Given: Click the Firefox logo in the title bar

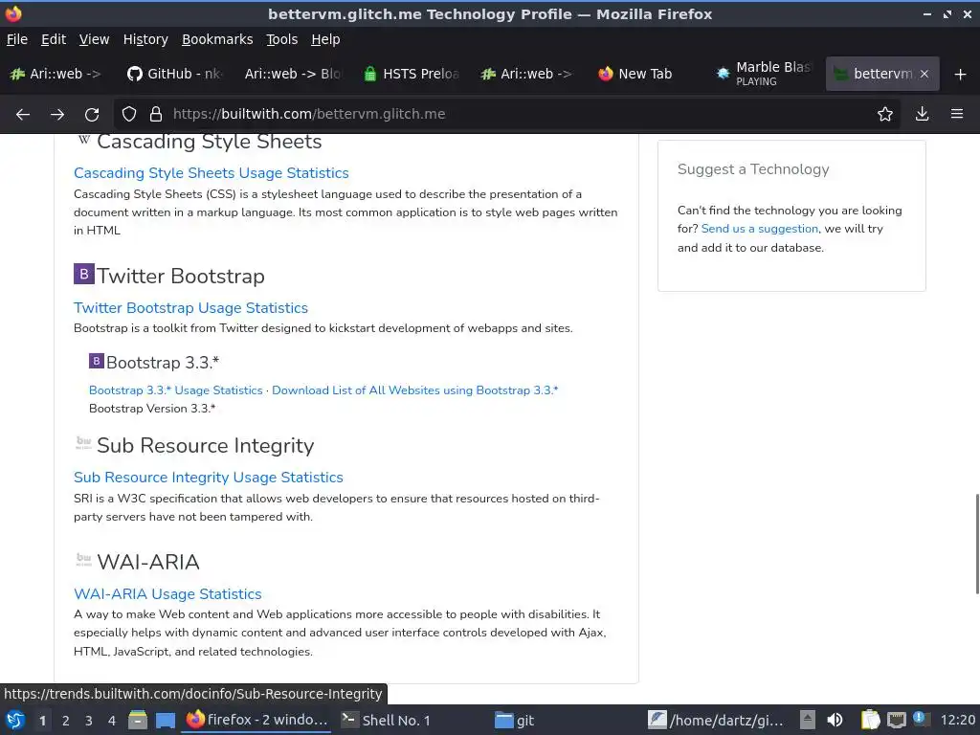Looking at the screenshot, I should pyautogui.click(x=13, y=13).
